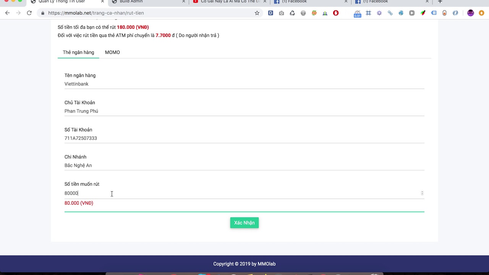Click the Xác Nhận confirm button
The image size is (489, 275).
point(244,223)
